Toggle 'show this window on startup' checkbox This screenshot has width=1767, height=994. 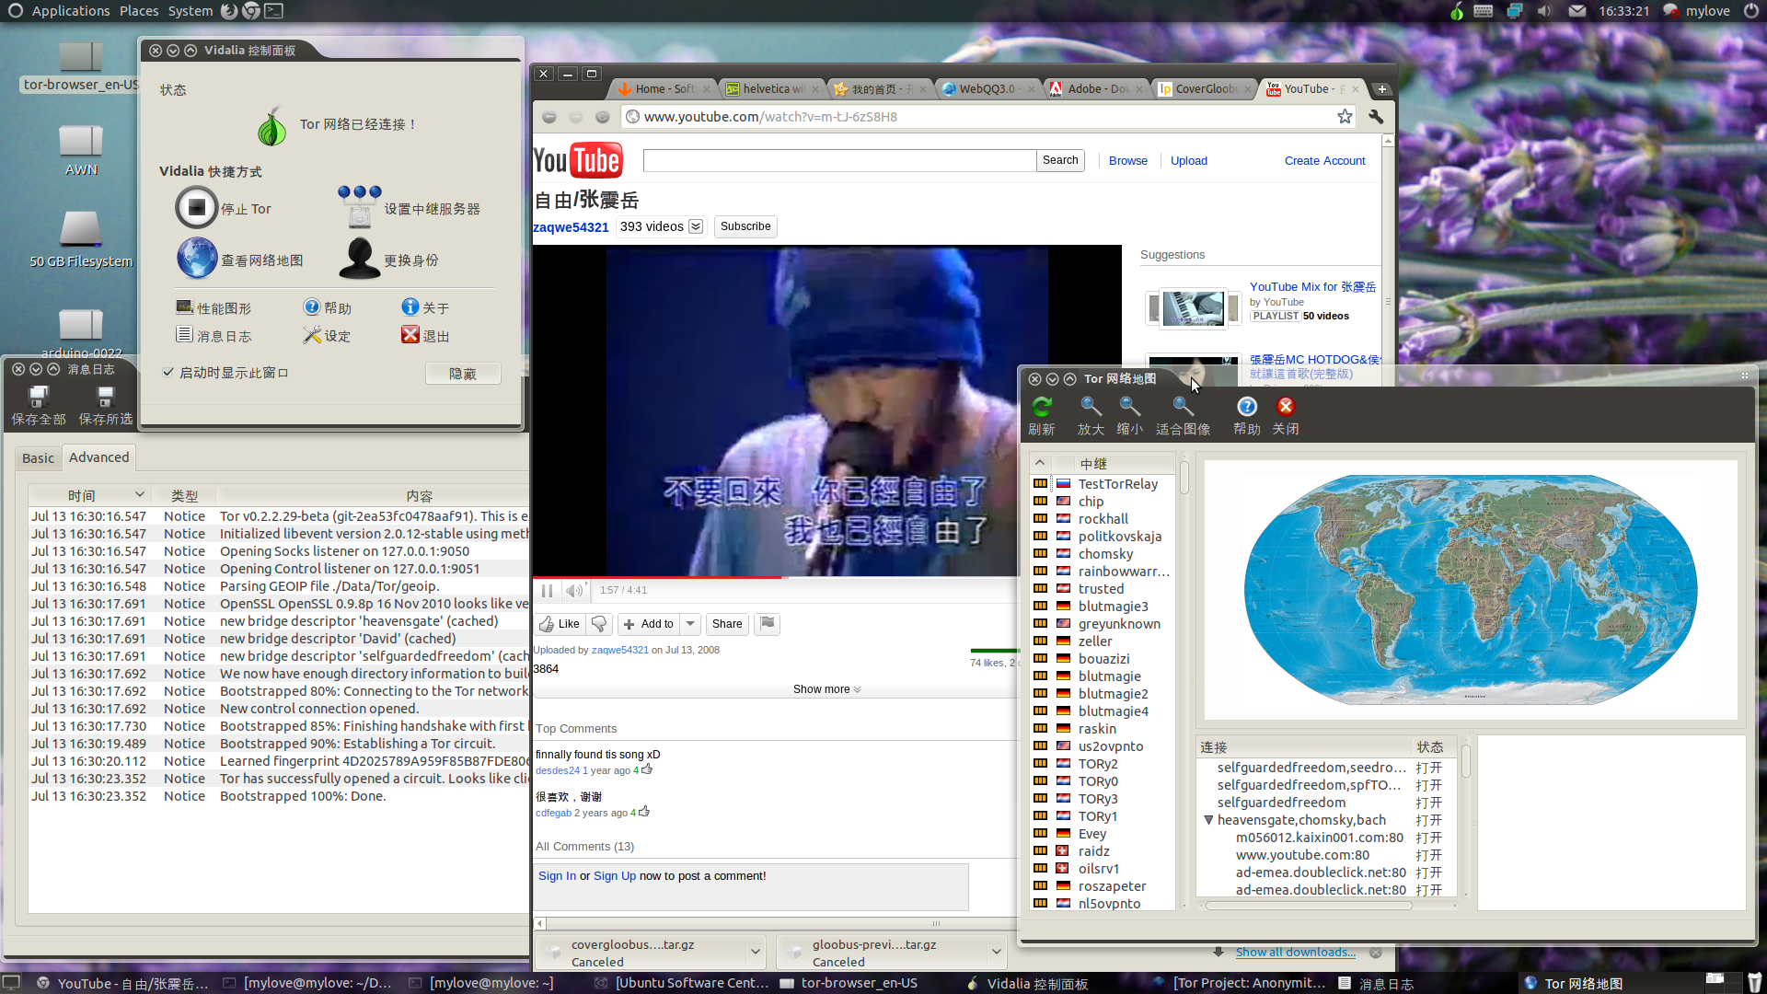[x=167, y=373]
